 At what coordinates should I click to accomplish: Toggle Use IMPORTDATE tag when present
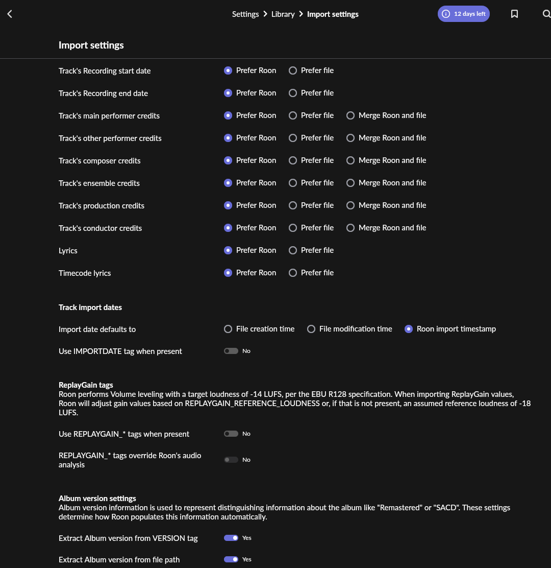[231, 351]
